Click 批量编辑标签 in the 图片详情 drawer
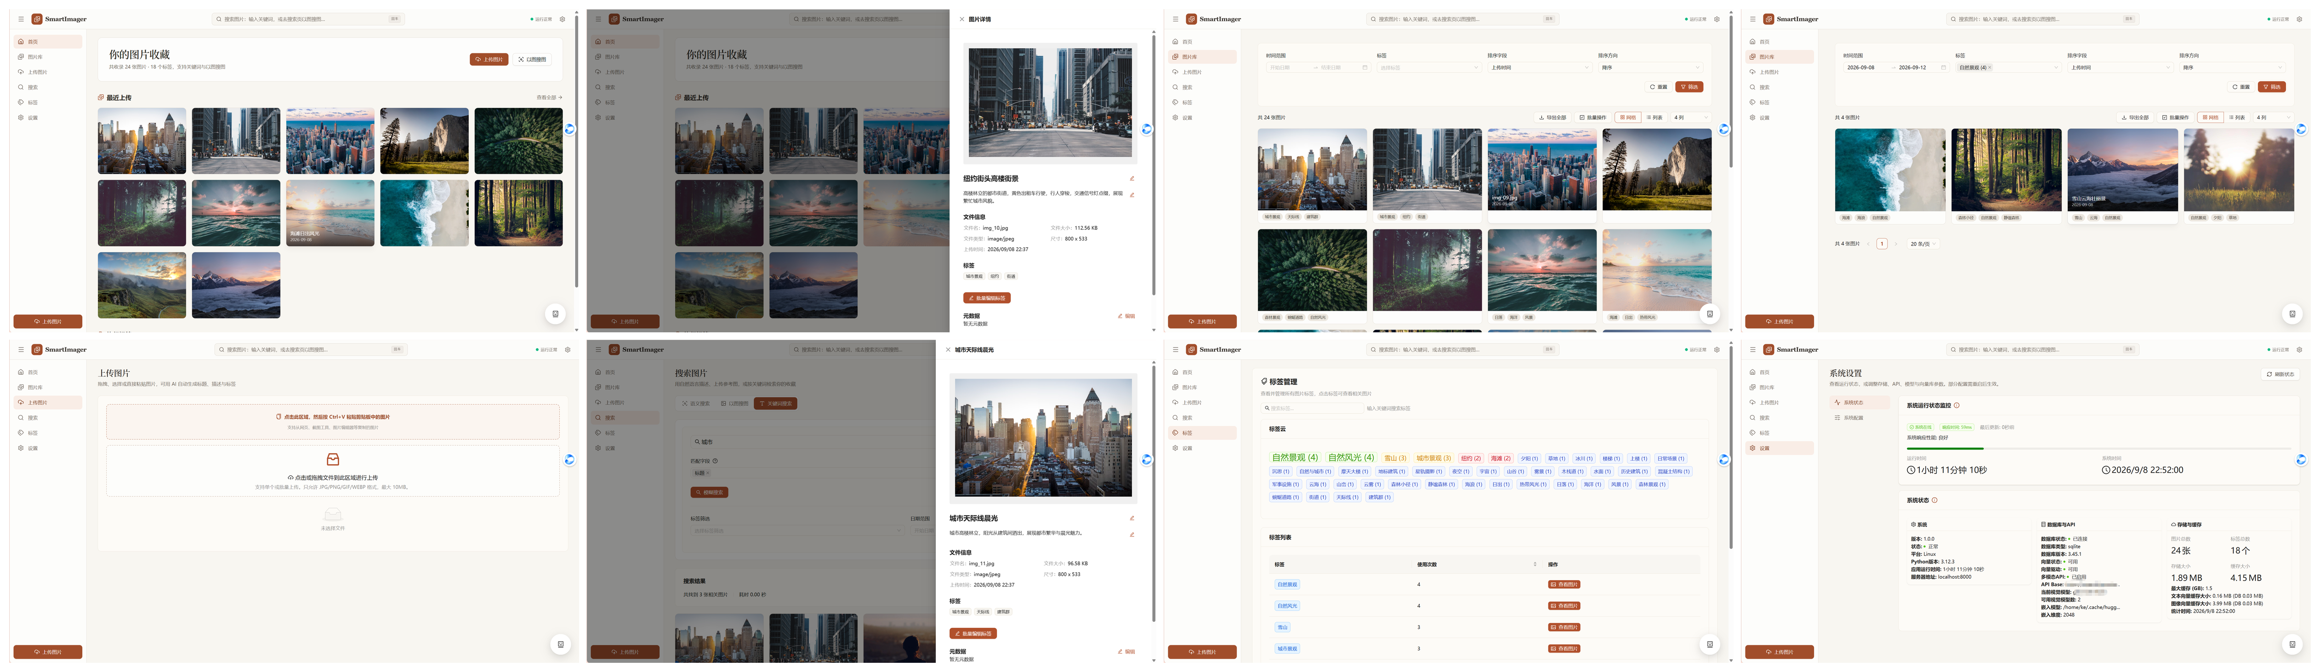The width and height of the screenshot is (2320, 672). (x=986, y=298)
